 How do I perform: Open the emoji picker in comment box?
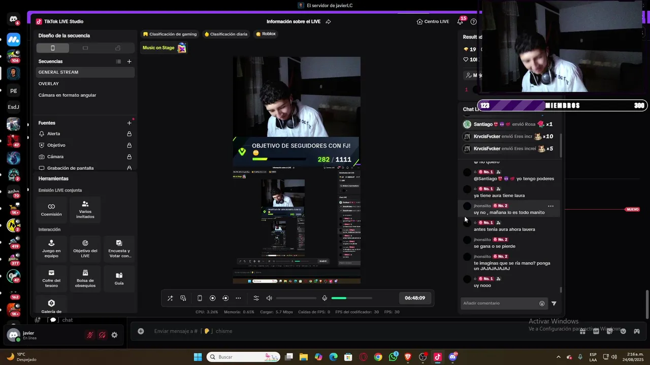(x=542, y=304)
